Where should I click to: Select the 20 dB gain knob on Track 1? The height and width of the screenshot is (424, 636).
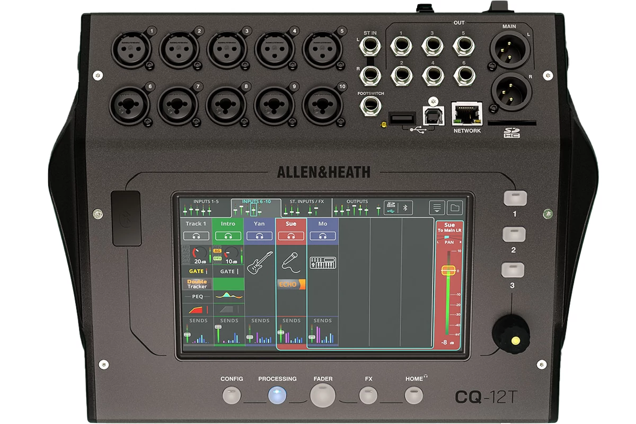pos(199,254)
